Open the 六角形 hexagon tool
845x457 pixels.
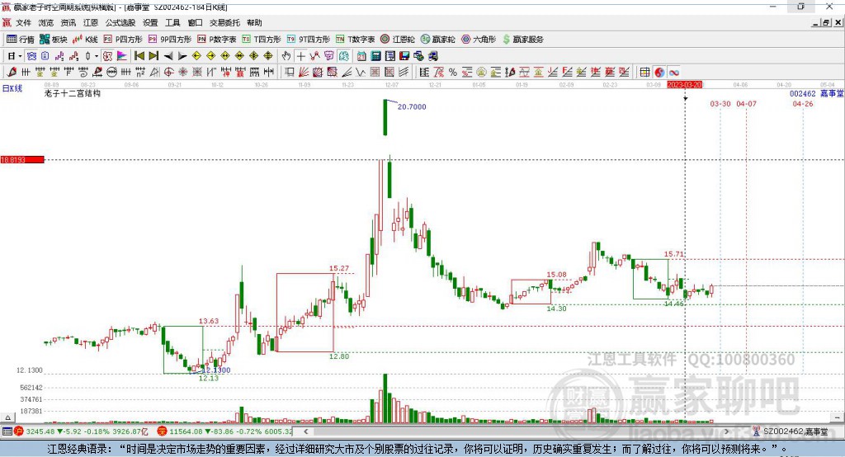coord(478,39)
